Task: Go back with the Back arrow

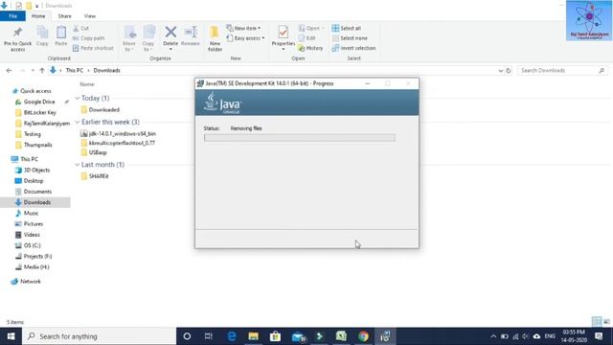Action: (9, 70)
